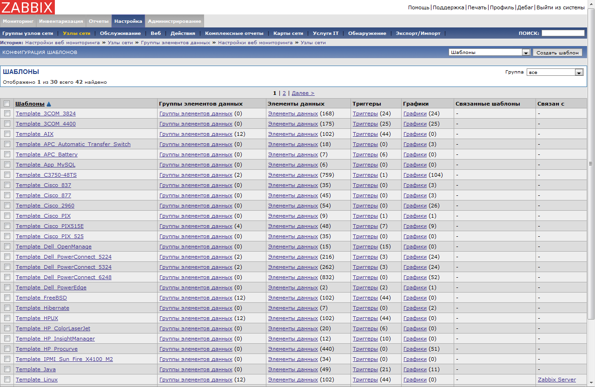595x387 pixels.
Task: Open the Веб submenu item
Action: click(156, 33)
